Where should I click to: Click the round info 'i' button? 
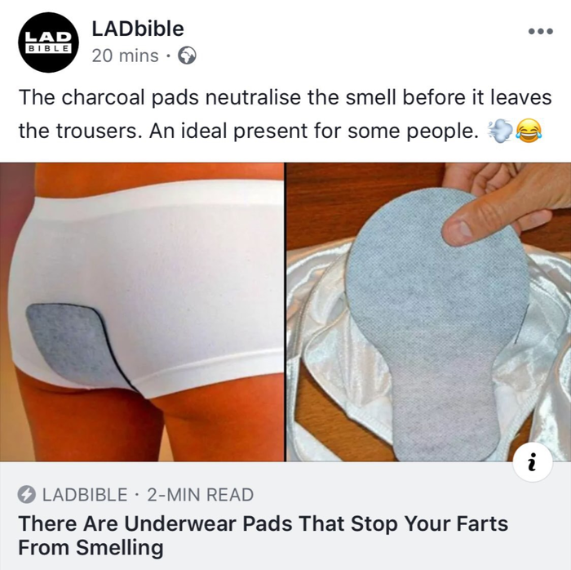tap(533, 462)
